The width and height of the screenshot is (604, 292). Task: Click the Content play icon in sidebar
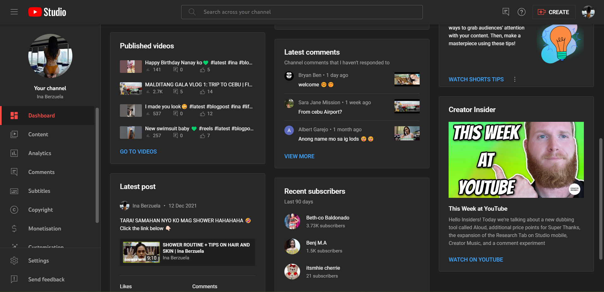coord(14,134)
